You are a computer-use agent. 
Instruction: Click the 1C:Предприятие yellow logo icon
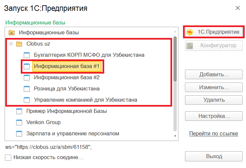(189, 32)
